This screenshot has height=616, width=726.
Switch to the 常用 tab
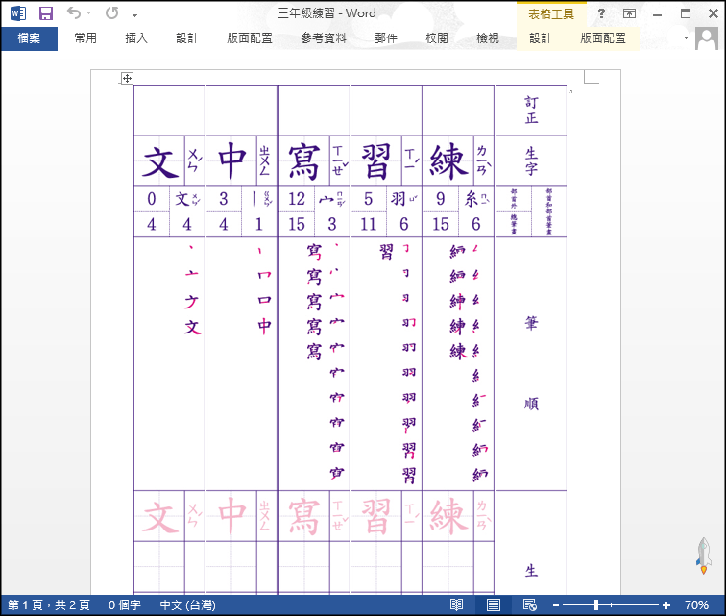pyautogui.click(x=85, y=38)
